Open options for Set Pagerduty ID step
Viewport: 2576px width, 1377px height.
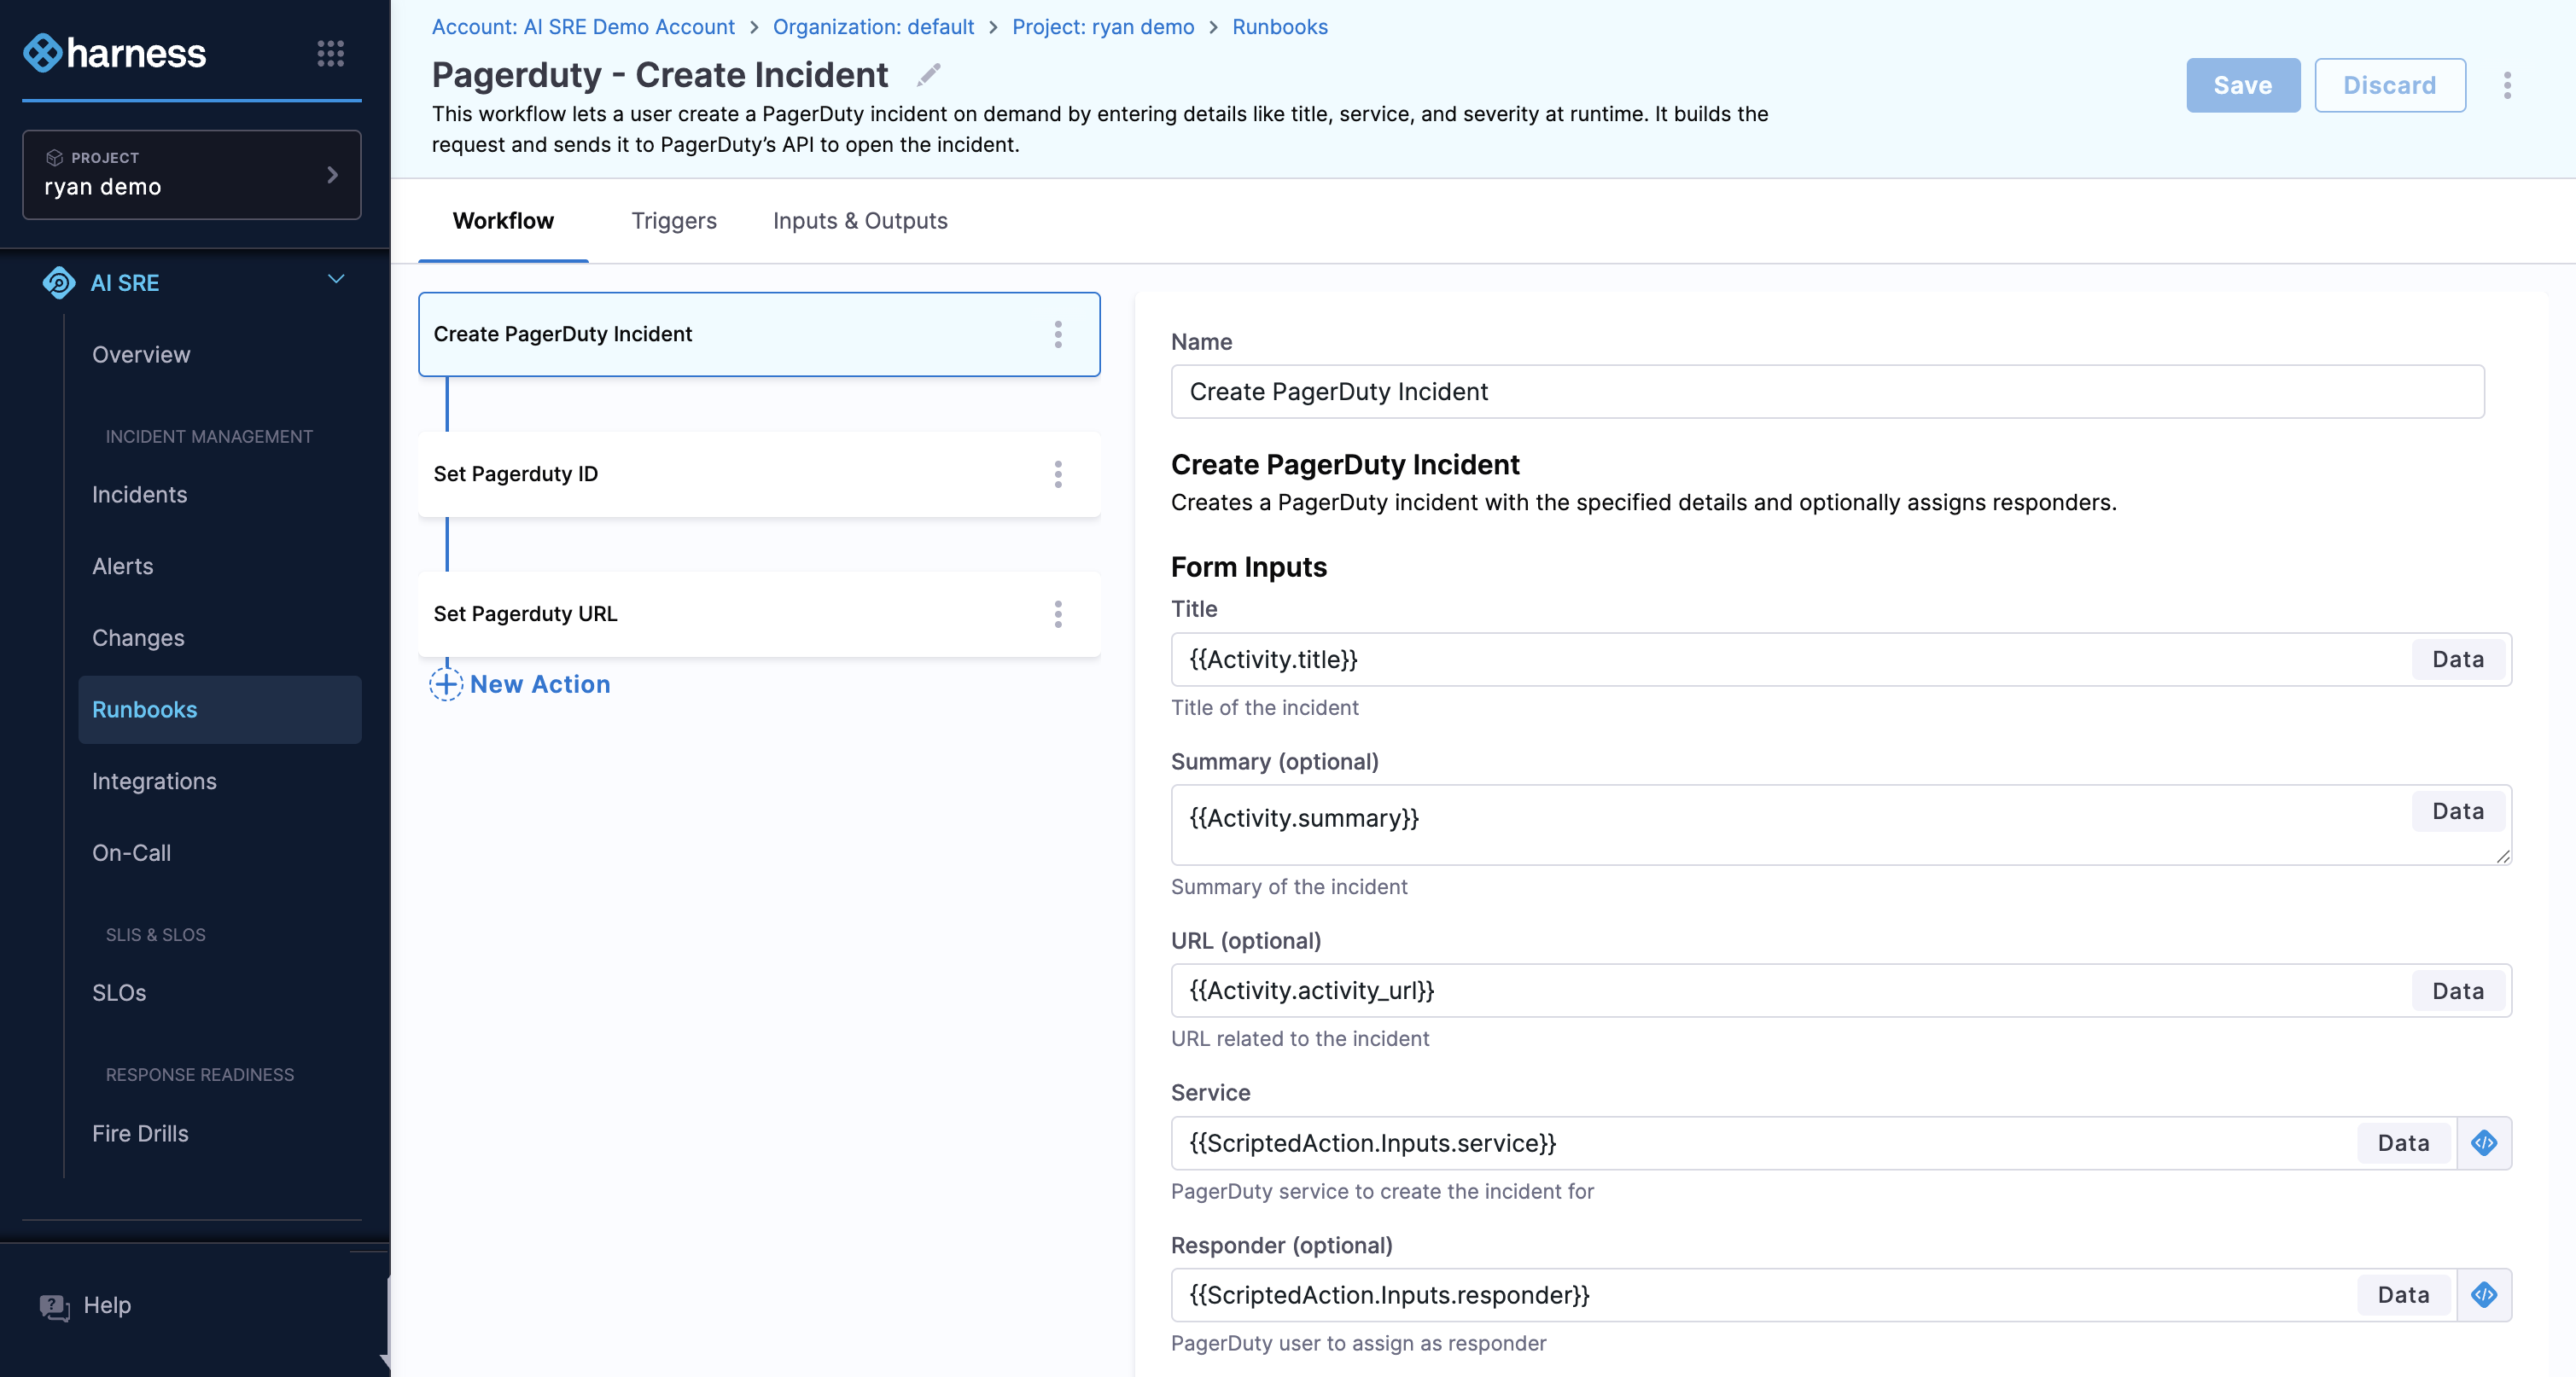(x=1058, y=474)
